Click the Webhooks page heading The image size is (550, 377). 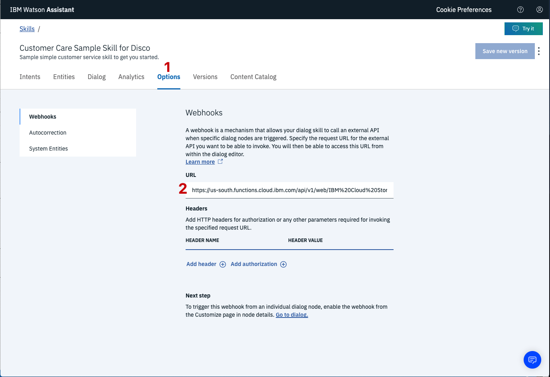pyautogui.click(x=204, y=113)
